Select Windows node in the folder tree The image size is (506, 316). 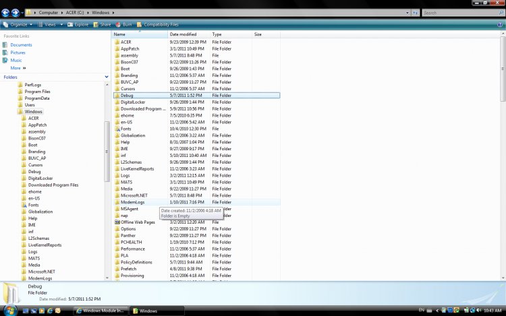tap(33, 111)
